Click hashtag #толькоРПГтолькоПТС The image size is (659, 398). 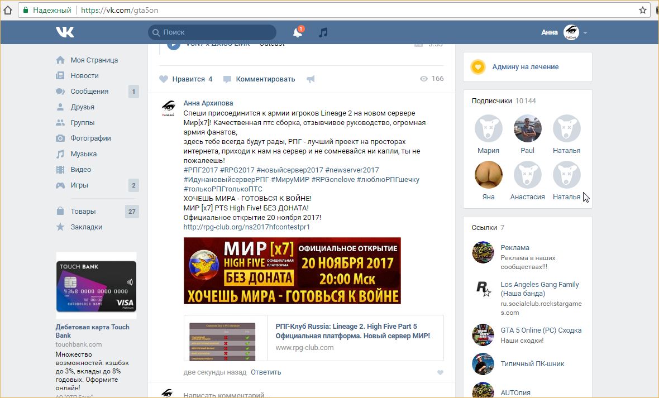(x=223, y=189)
